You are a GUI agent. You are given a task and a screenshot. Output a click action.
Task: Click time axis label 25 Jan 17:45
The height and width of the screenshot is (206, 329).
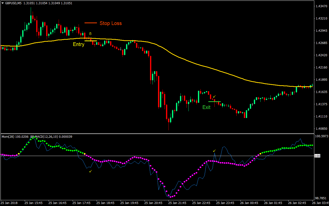tap(81, 203)
